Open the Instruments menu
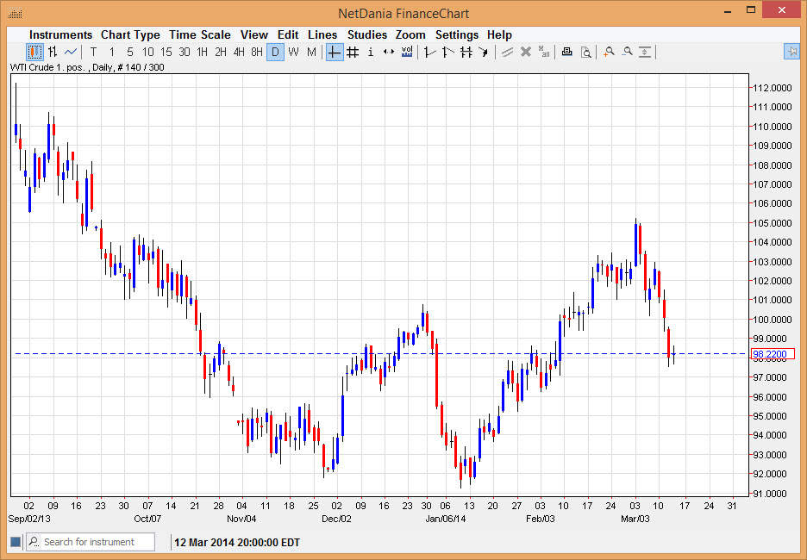 coord(60,34)
